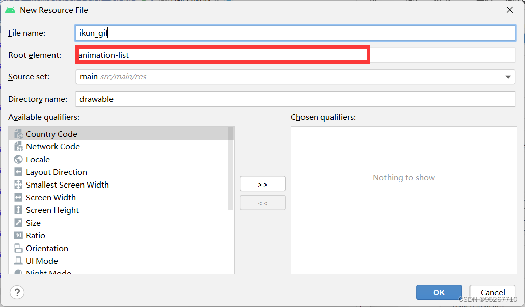
Task: Select the Network Code list row text
Action: click(x=53, y=147)
